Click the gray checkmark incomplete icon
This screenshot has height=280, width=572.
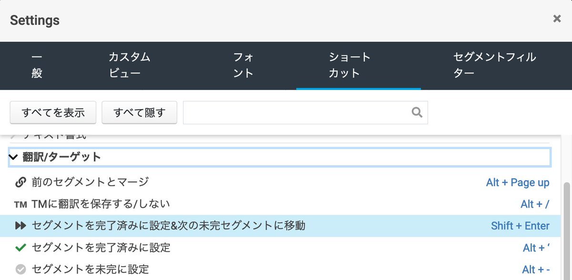coord(21,269)
